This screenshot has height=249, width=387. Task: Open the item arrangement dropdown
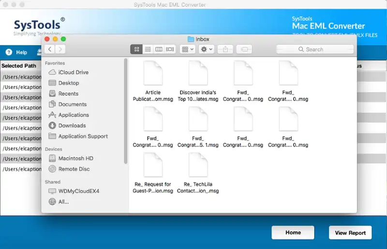click(188, 49)
